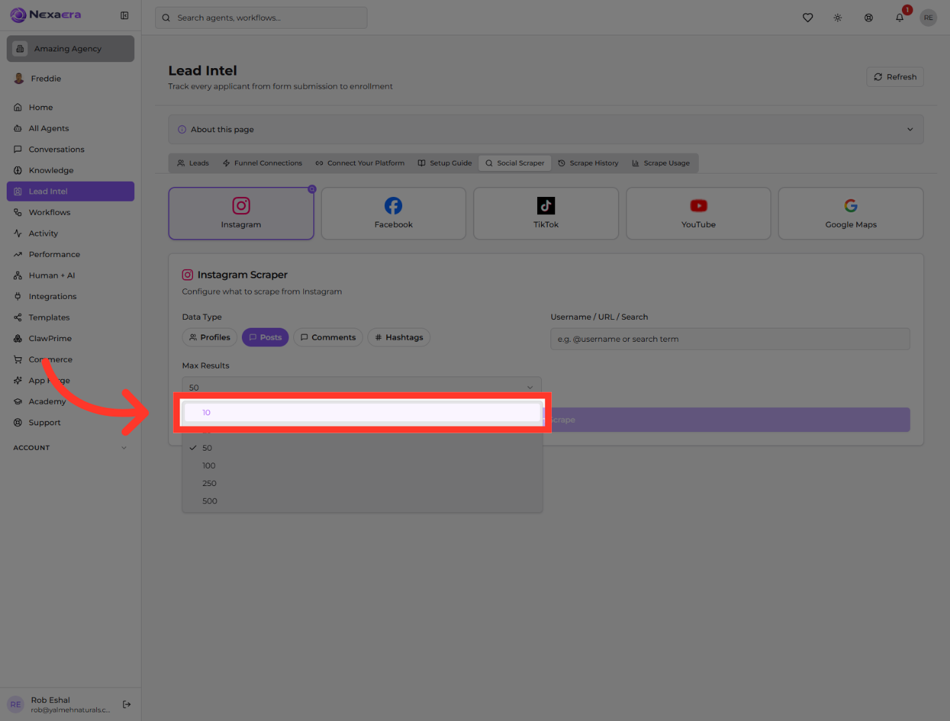The image size is (950, 721).
Task: Switch to the Scrape History tab
Action: coord(589,163)
